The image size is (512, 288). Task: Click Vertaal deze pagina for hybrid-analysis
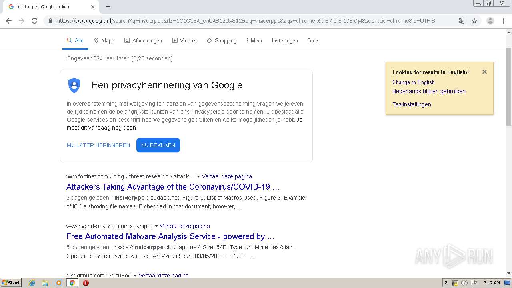coord(185,226)
